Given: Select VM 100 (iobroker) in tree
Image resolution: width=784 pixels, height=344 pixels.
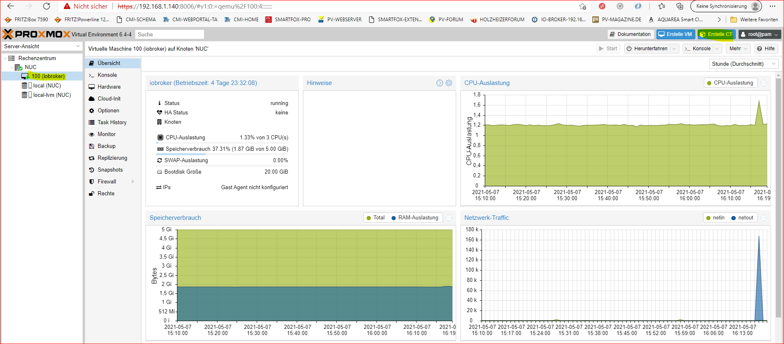Looking at the screenshot, I should click(48, 76).
